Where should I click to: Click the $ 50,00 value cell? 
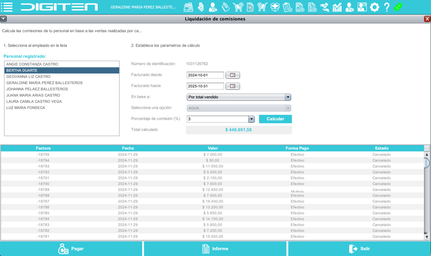tap(213, 161)
